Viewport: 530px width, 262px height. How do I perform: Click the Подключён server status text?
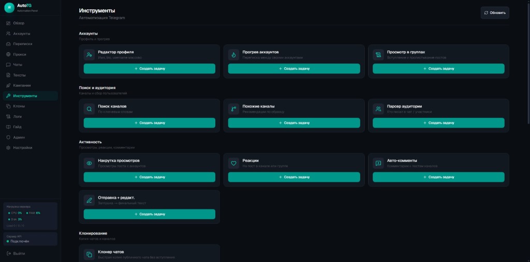[x=19, y=241]
